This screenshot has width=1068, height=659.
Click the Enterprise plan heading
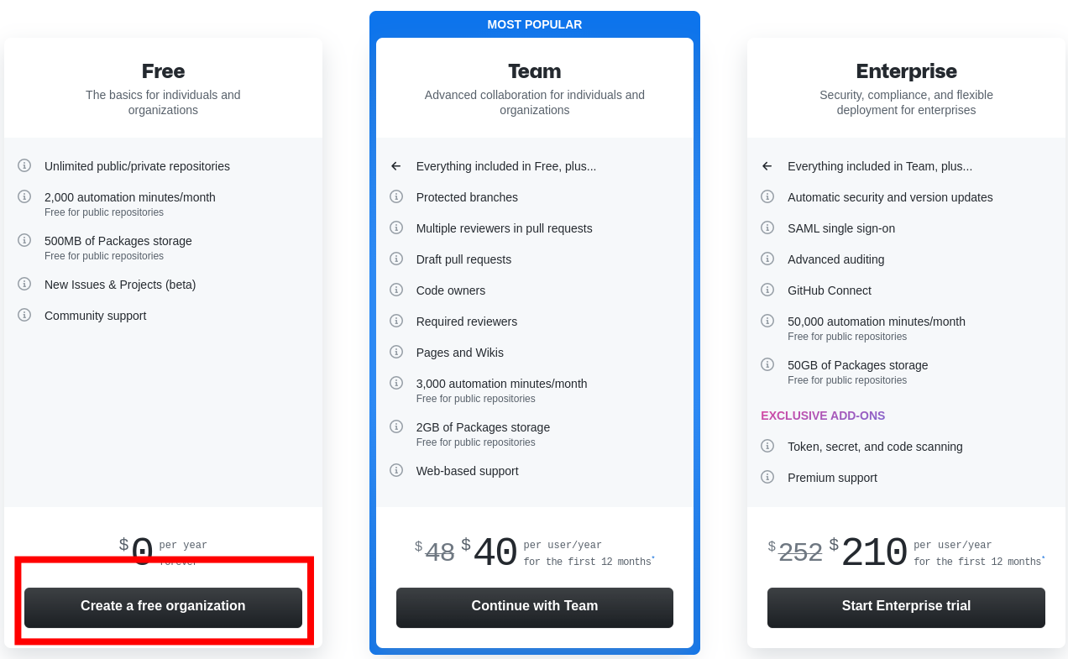point(906,71)
